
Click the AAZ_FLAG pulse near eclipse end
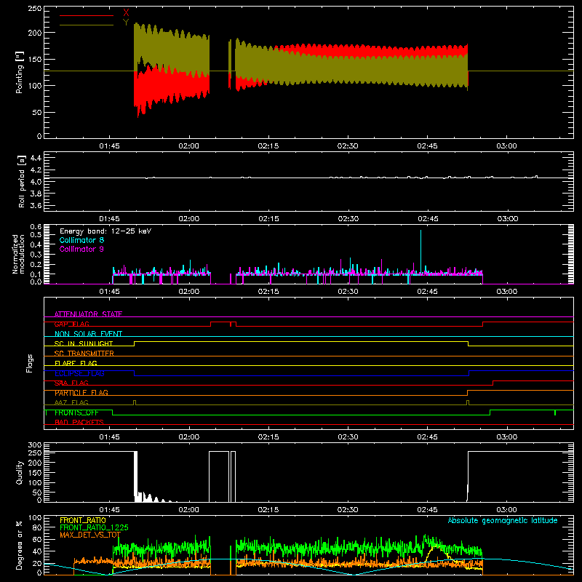point(468,403)
